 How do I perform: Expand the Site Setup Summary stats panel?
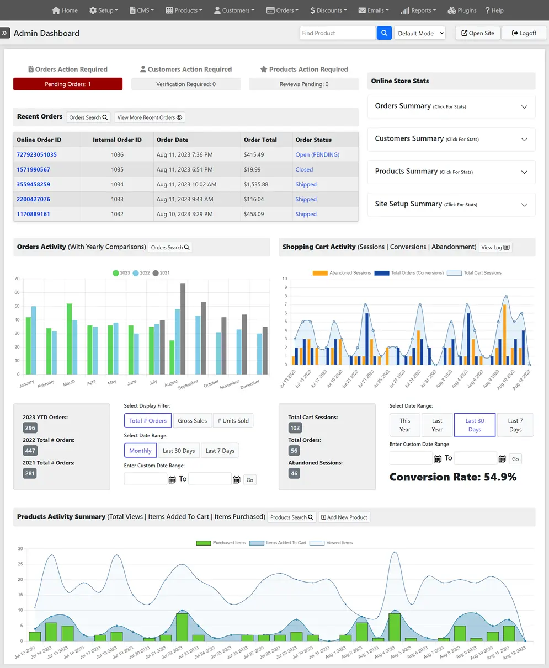click(x=451, y=204)
